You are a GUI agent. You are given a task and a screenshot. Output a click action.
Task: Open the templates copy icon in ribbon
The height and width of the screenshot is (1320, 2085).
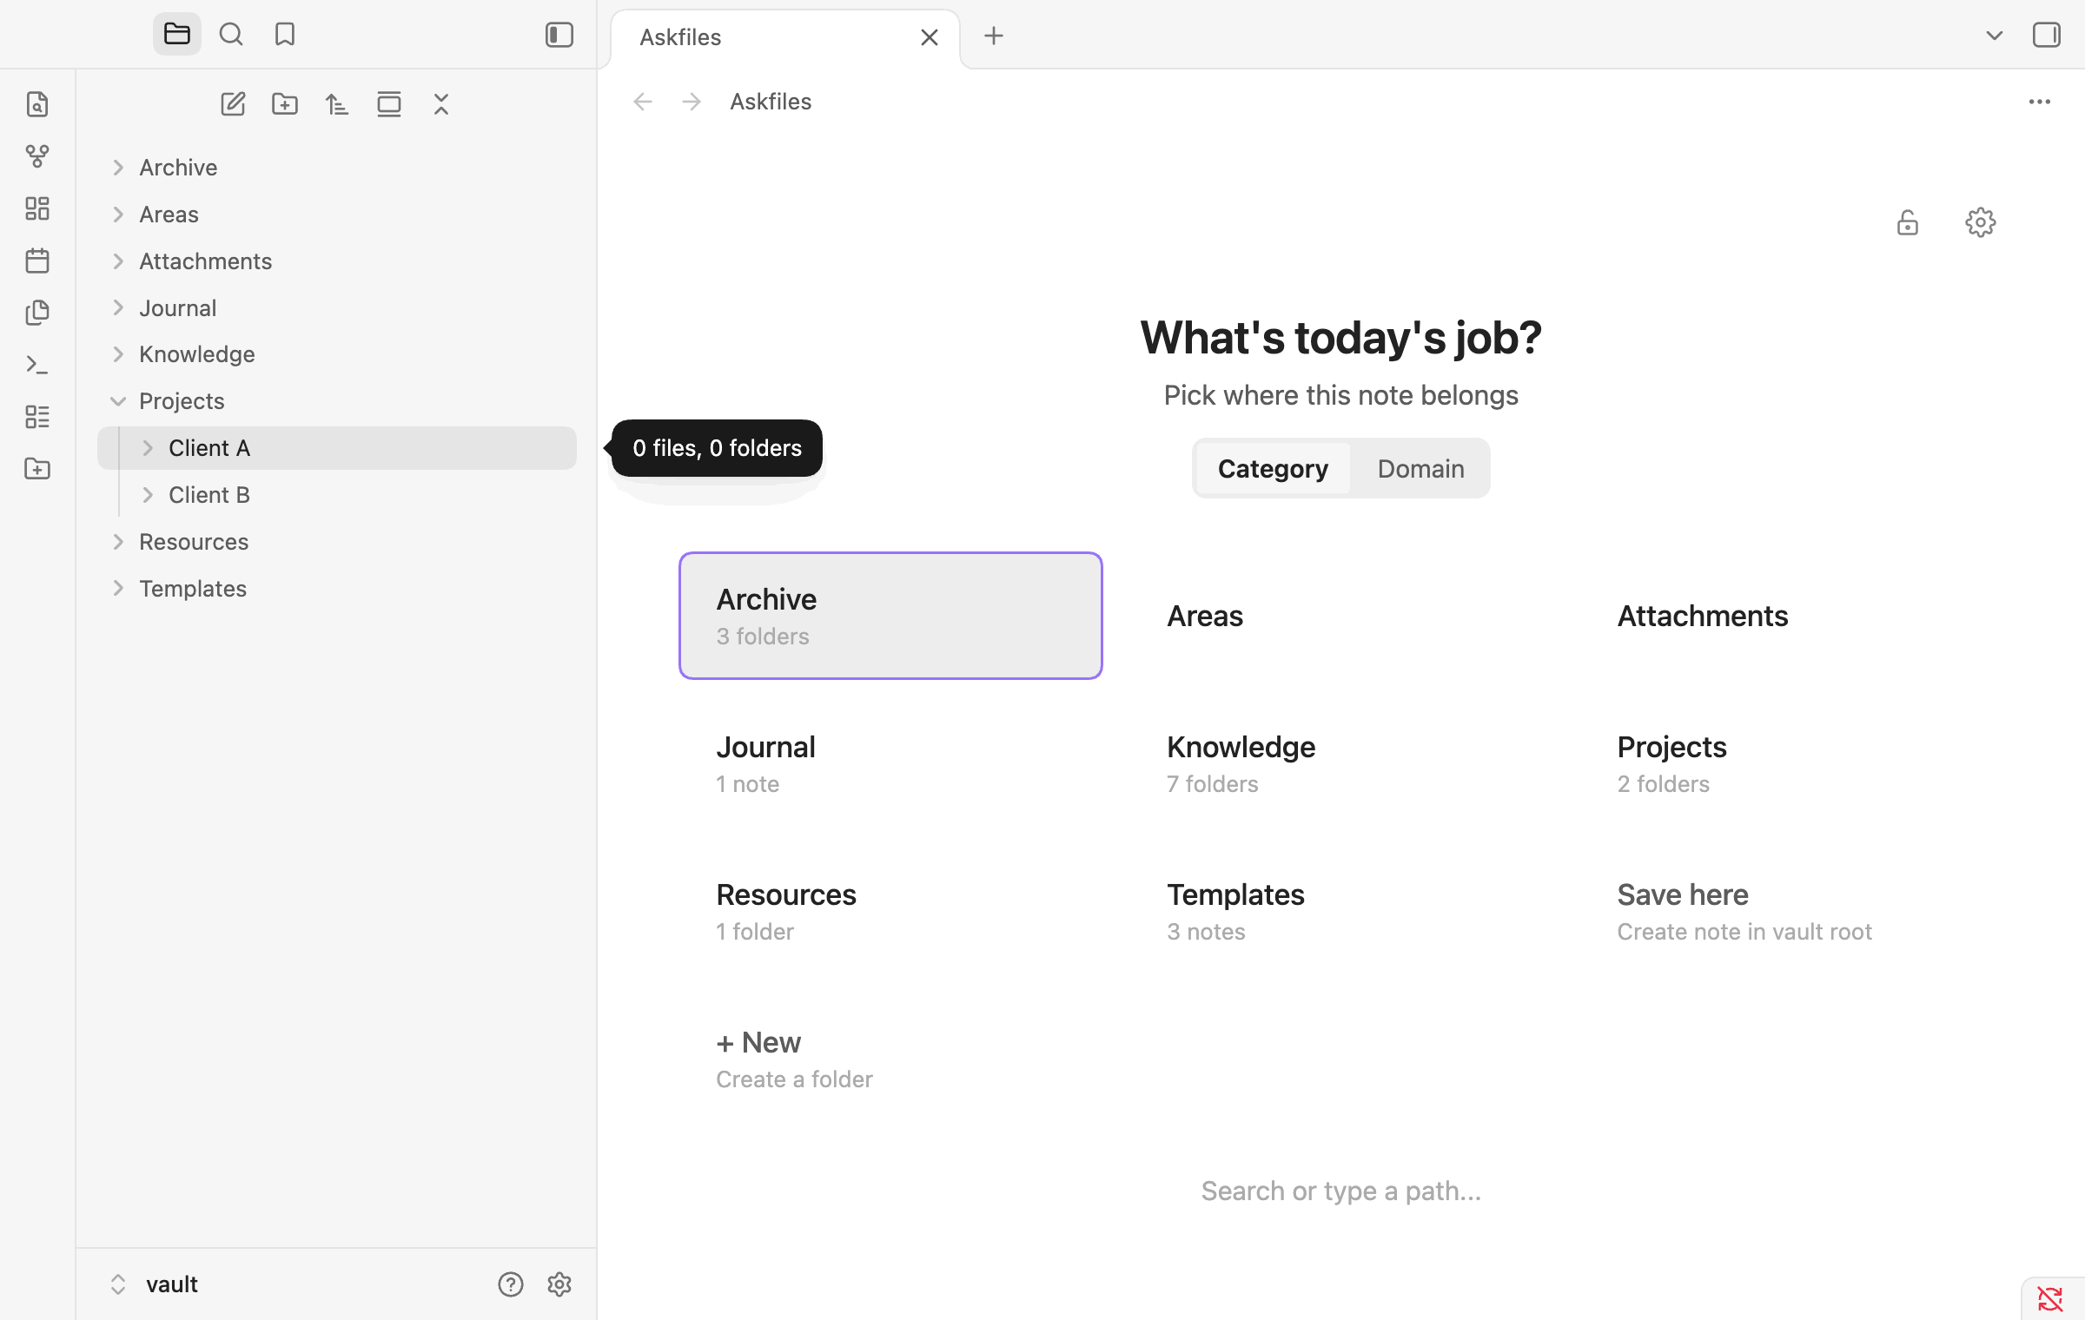pos(37,313)
